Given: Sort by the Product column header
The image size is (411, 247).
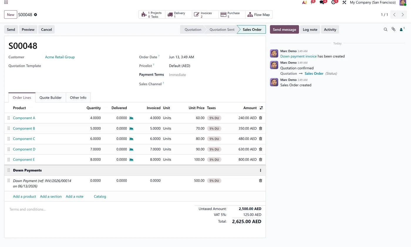Looking at the screenshot, I should coord(19,108).
